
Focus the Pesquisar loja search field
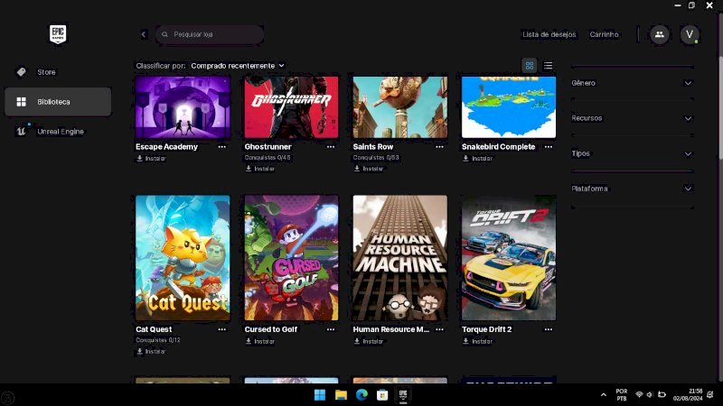tap(210, 34)
